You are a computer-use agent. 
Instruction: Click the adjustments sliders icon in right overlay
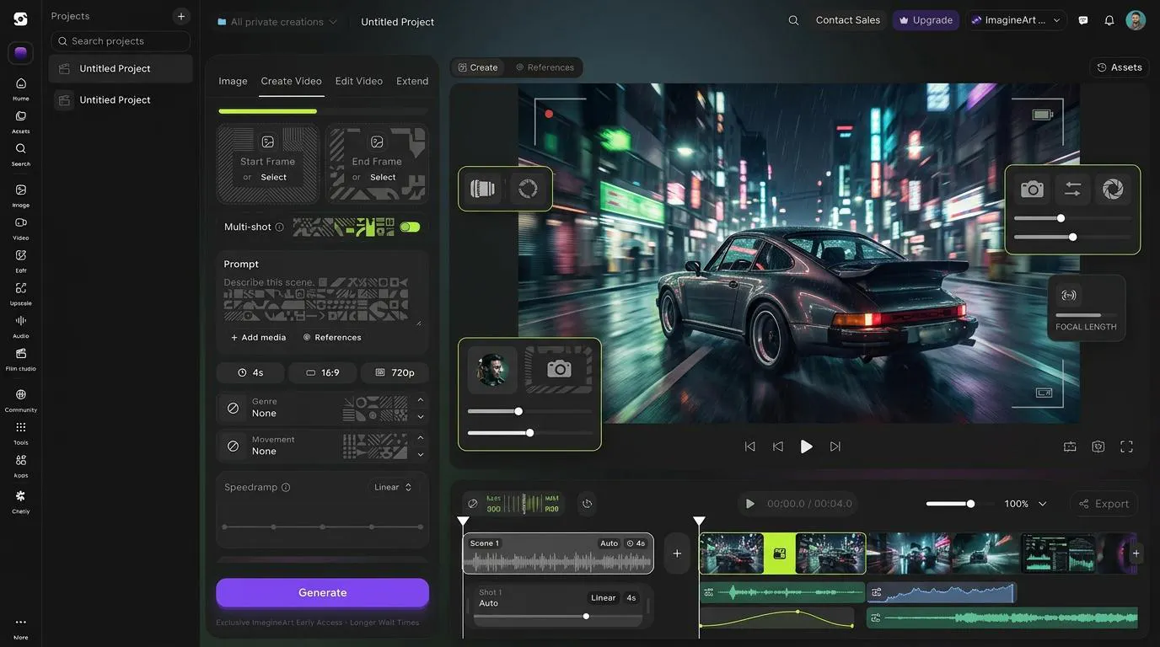[1072, 190]
